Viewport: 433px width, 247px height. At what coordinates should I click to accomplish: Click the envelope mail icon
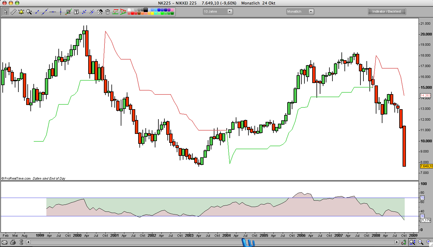(x=5, y=242)
